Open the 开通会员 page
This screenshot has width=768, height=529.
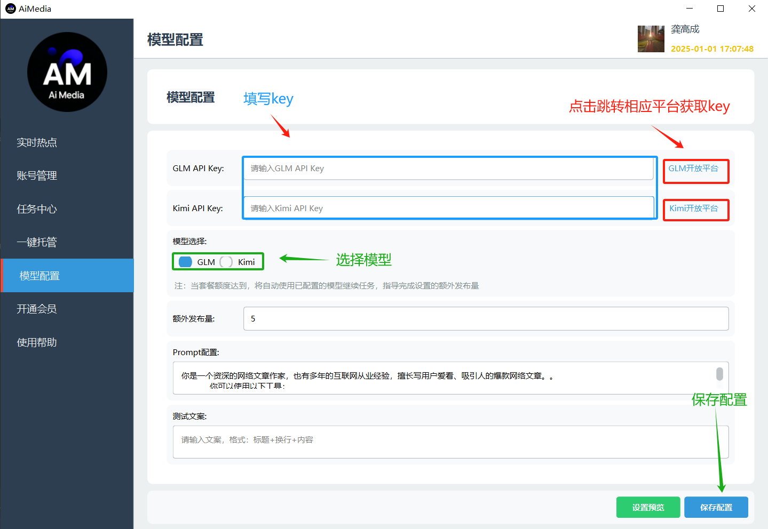pos(36,309)
